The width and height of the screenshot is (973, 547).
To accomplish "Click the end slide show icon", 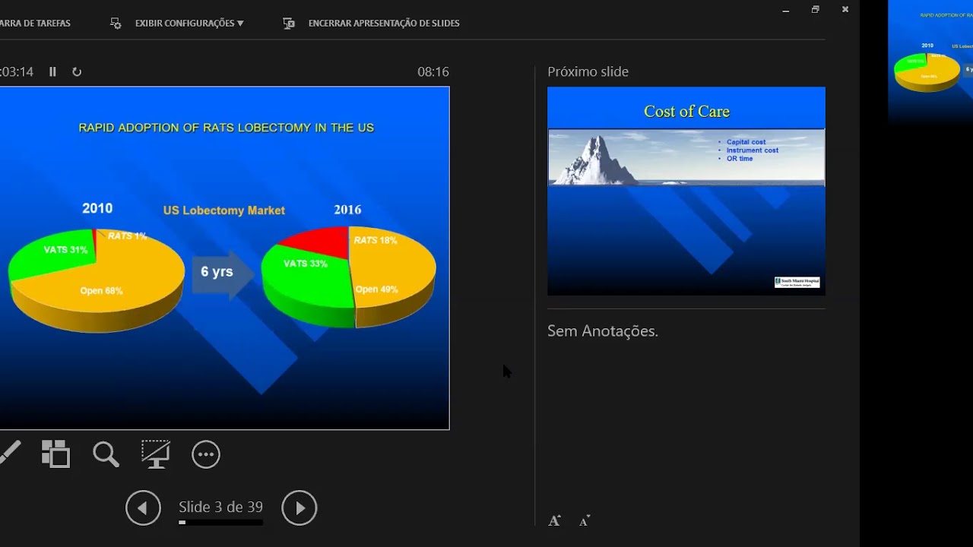I will [289, 23].
